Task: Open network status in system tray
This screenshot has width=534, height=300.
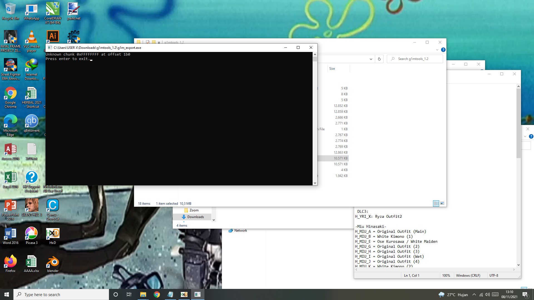Action: [x=481, y=295]
